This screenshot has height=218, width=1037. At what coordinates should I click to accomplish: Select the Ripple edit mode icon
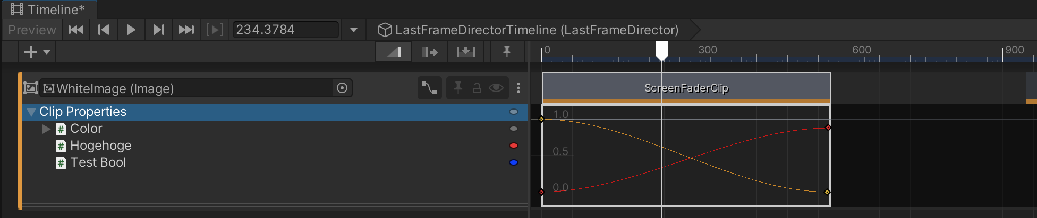tap(429, 52)
